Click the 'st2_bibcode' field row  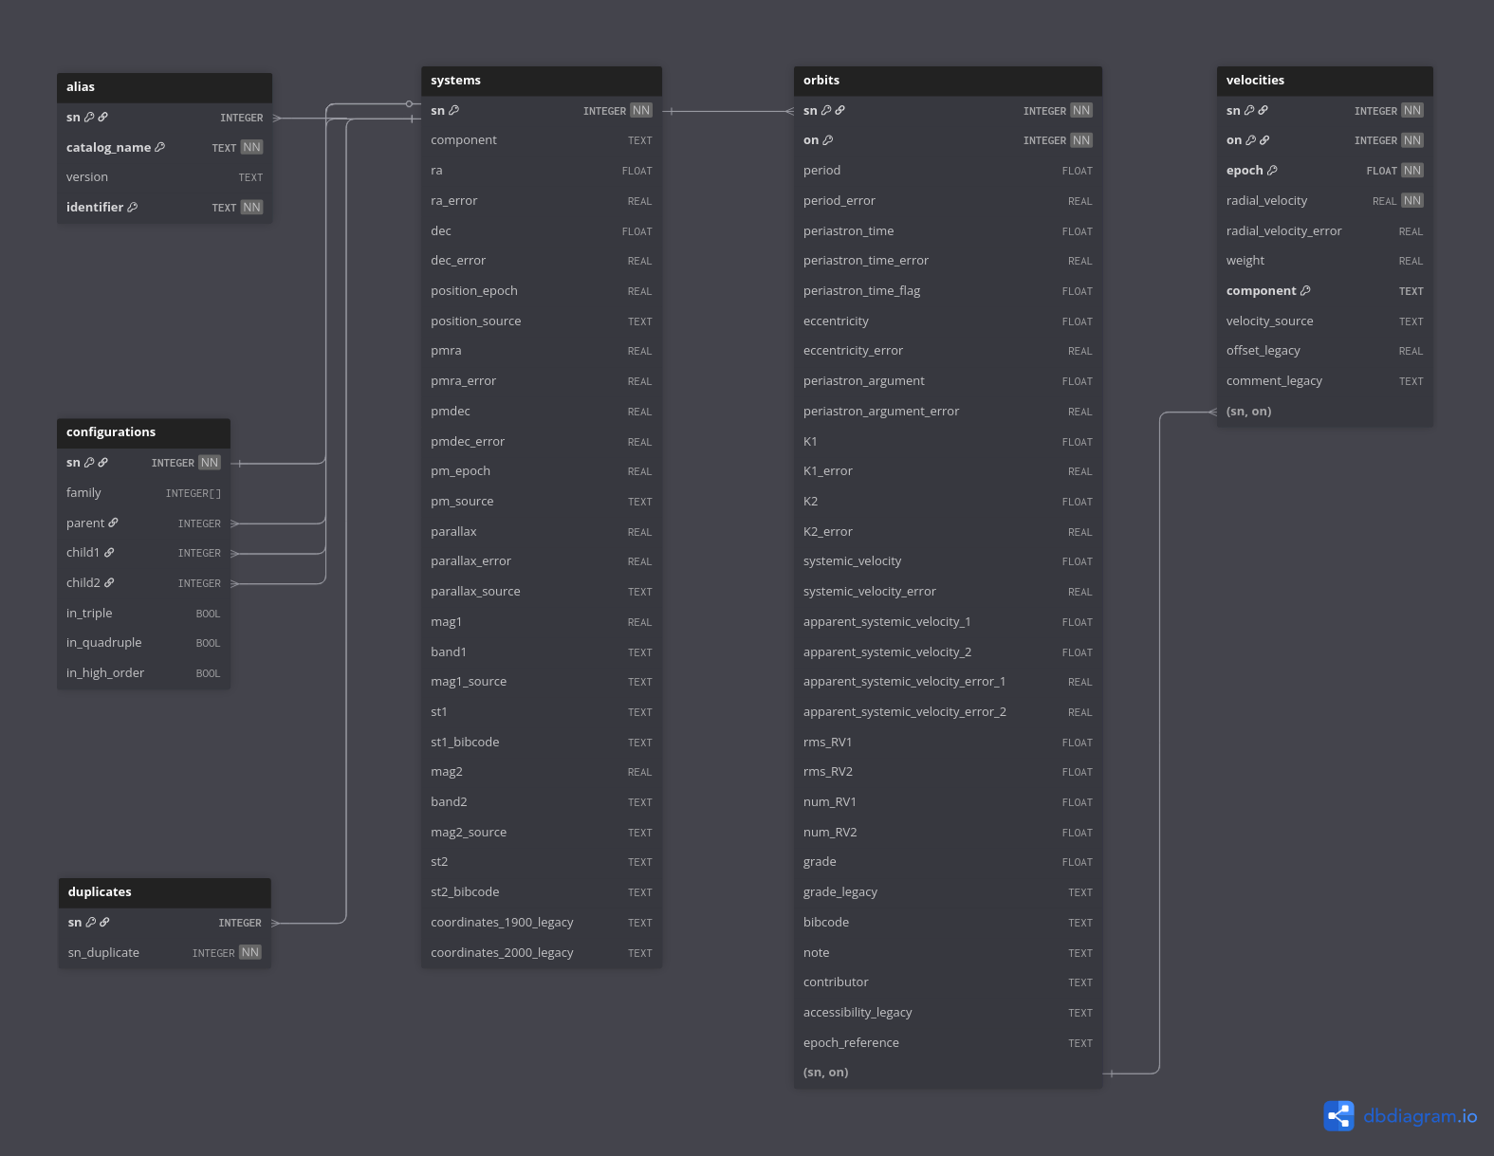[x=542, y=892]
